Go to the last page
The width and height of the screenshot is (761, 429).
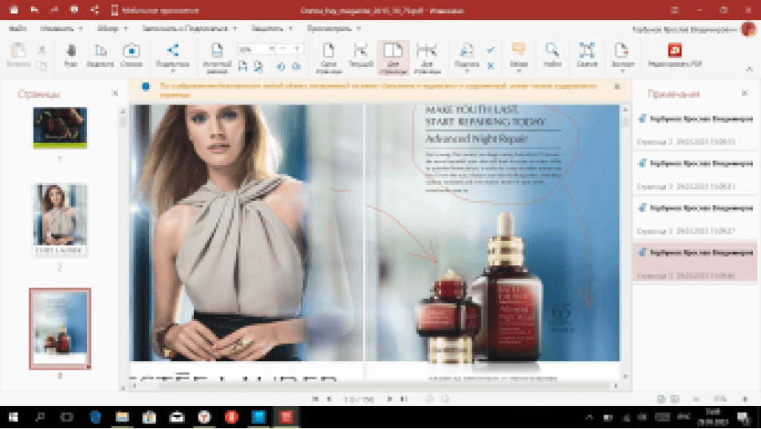(404, 399)
